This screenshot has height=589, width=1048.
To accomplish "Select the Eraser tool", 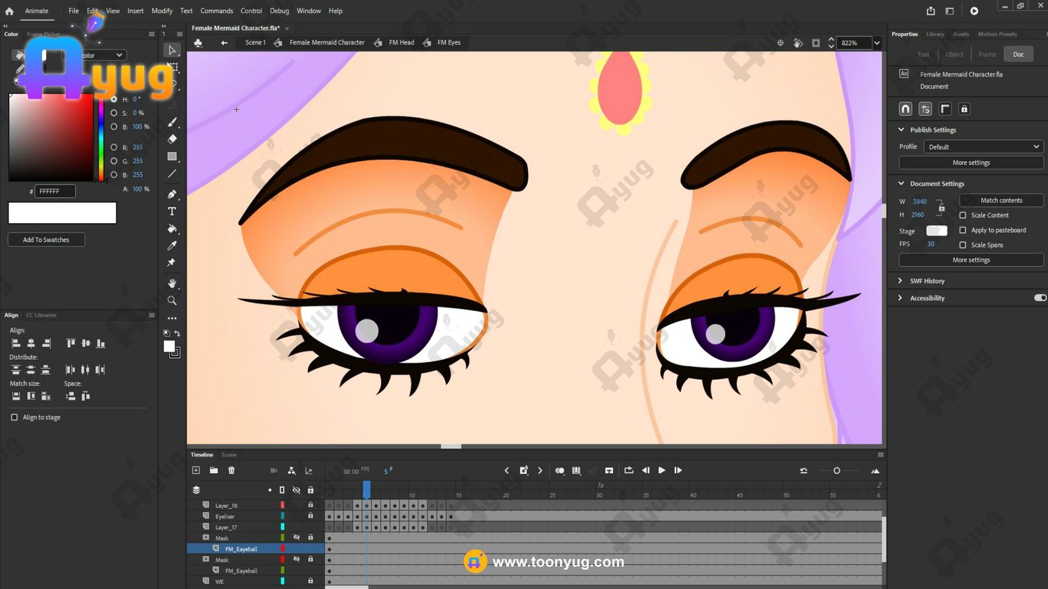I will pyautogui.click(x=172, y=139).
